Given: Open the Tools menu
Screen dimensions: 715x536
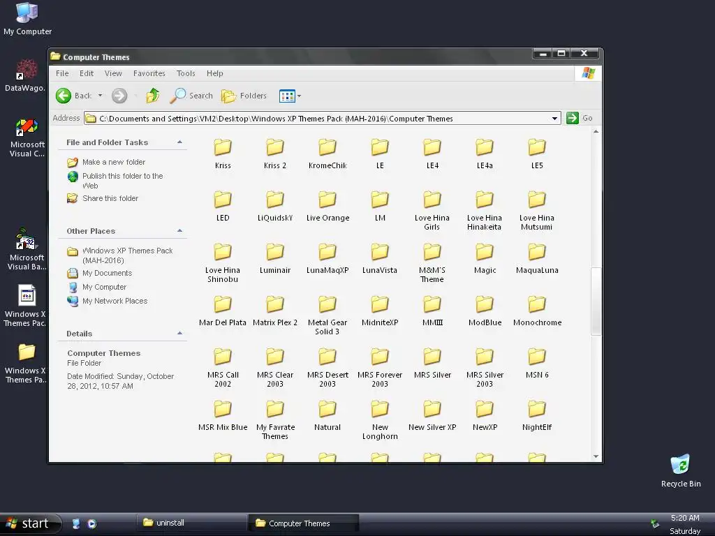Looking at the screenshot, I should tap(186, 73).
